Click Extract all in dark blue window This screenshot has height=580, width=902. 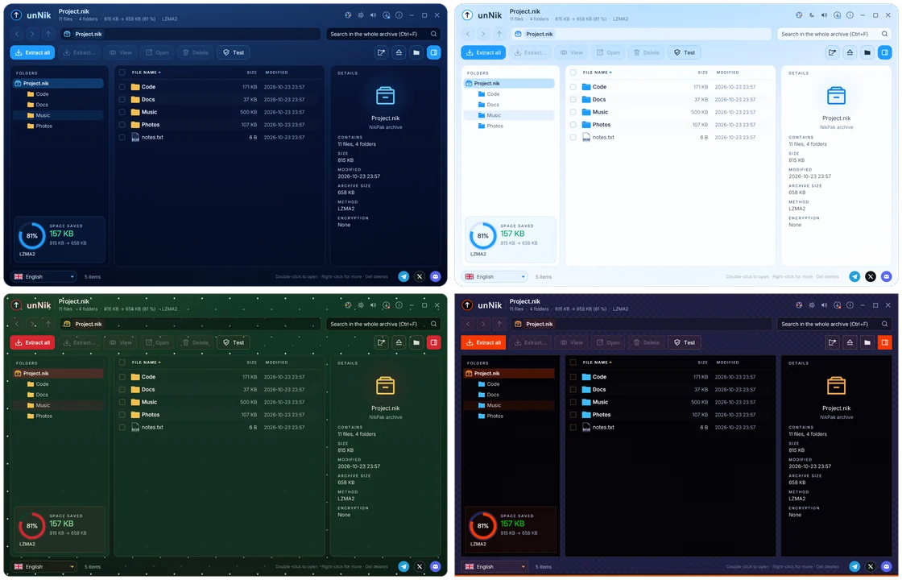[x=32, y=52]
